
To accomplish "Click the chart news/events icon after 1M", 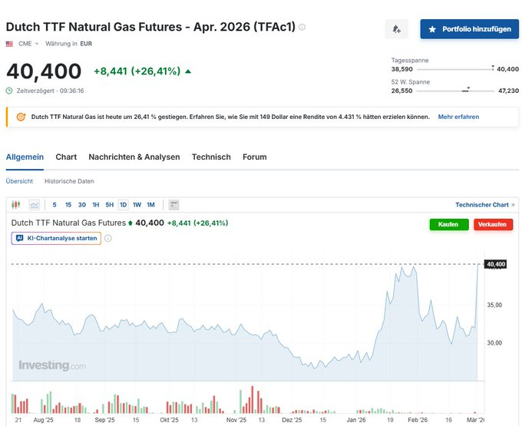I will [173, 205].
